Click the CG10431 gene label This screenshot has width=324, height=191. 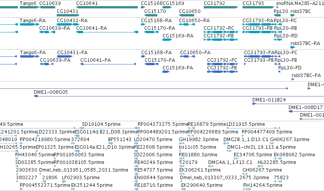click(x=67, y=11)
